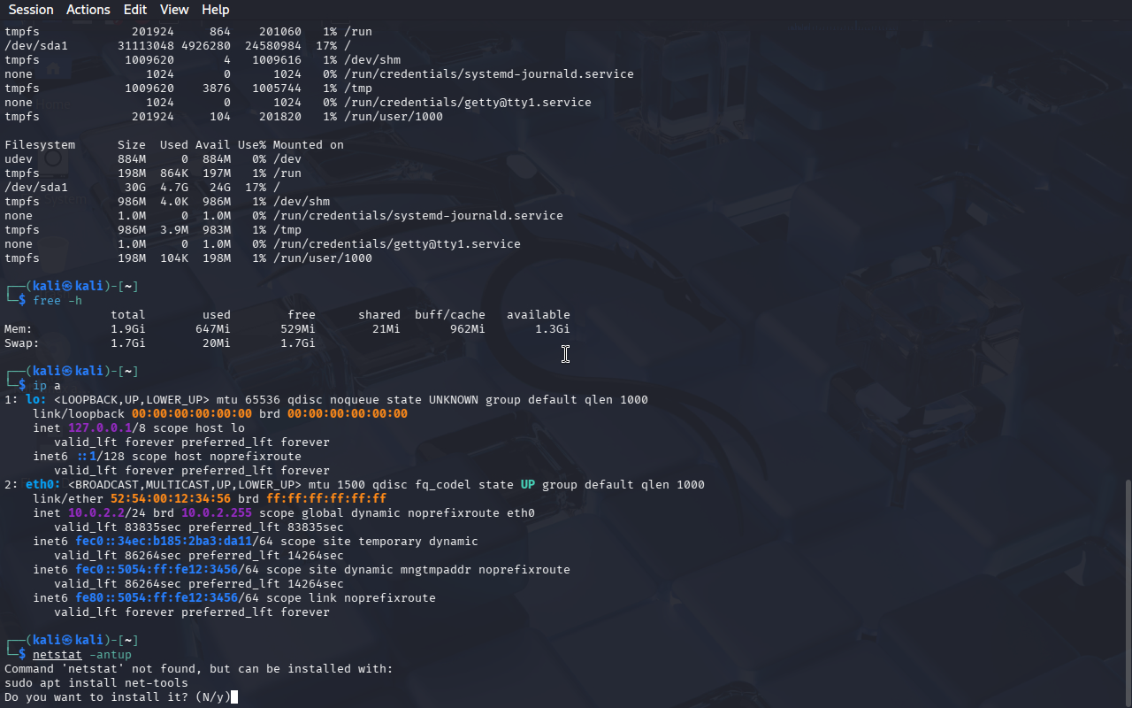Open the Actions menu
Viewport: 1132px width, 708px height.
click(x=88, y=10)
